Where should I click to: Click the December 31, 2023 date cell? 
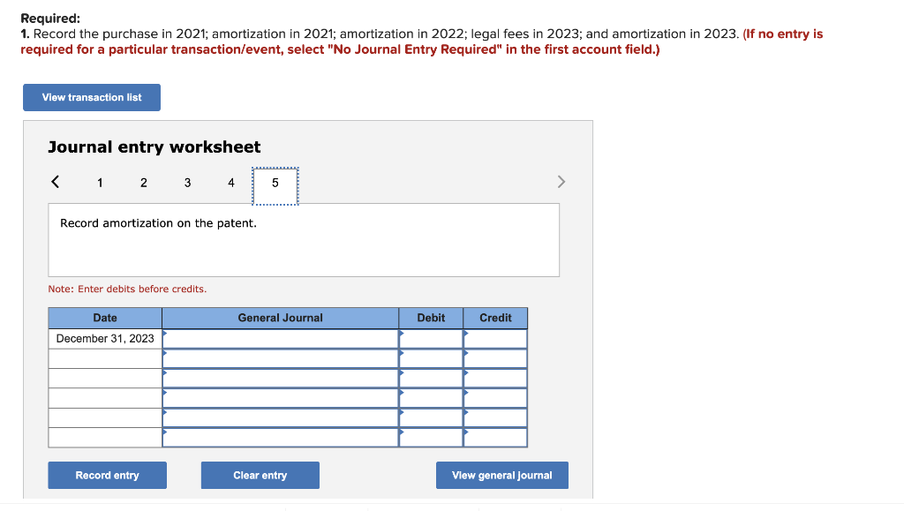[104, 338]
